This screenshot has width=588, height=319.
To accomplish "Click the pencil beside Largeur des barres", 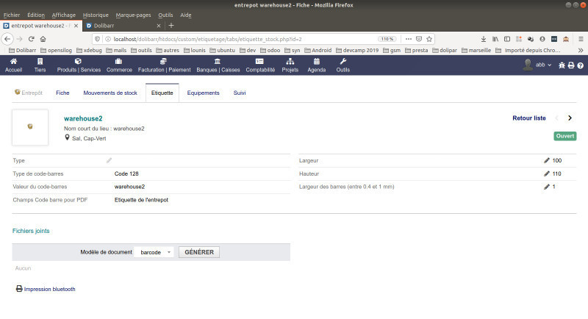I will click(x=546, y=187).
